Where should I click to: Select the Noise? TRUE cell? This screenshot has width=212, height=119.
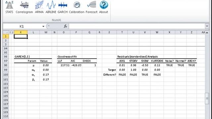tap(169, 65)
